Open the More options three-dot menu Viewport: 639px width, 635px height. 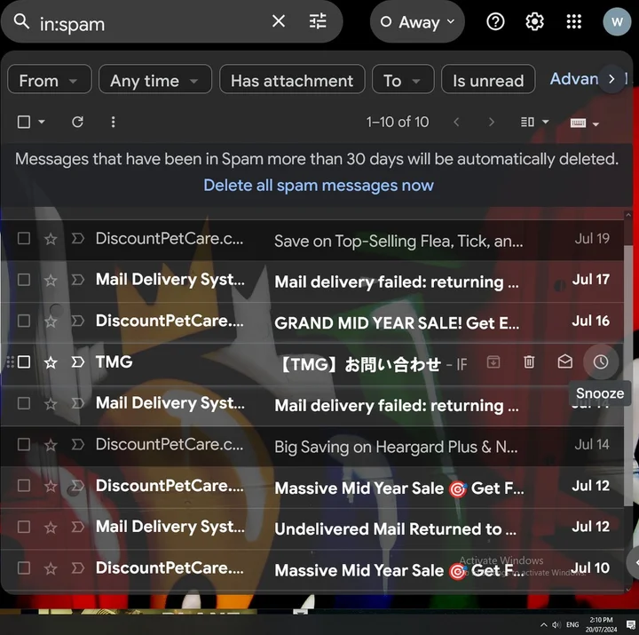[113, 122]
